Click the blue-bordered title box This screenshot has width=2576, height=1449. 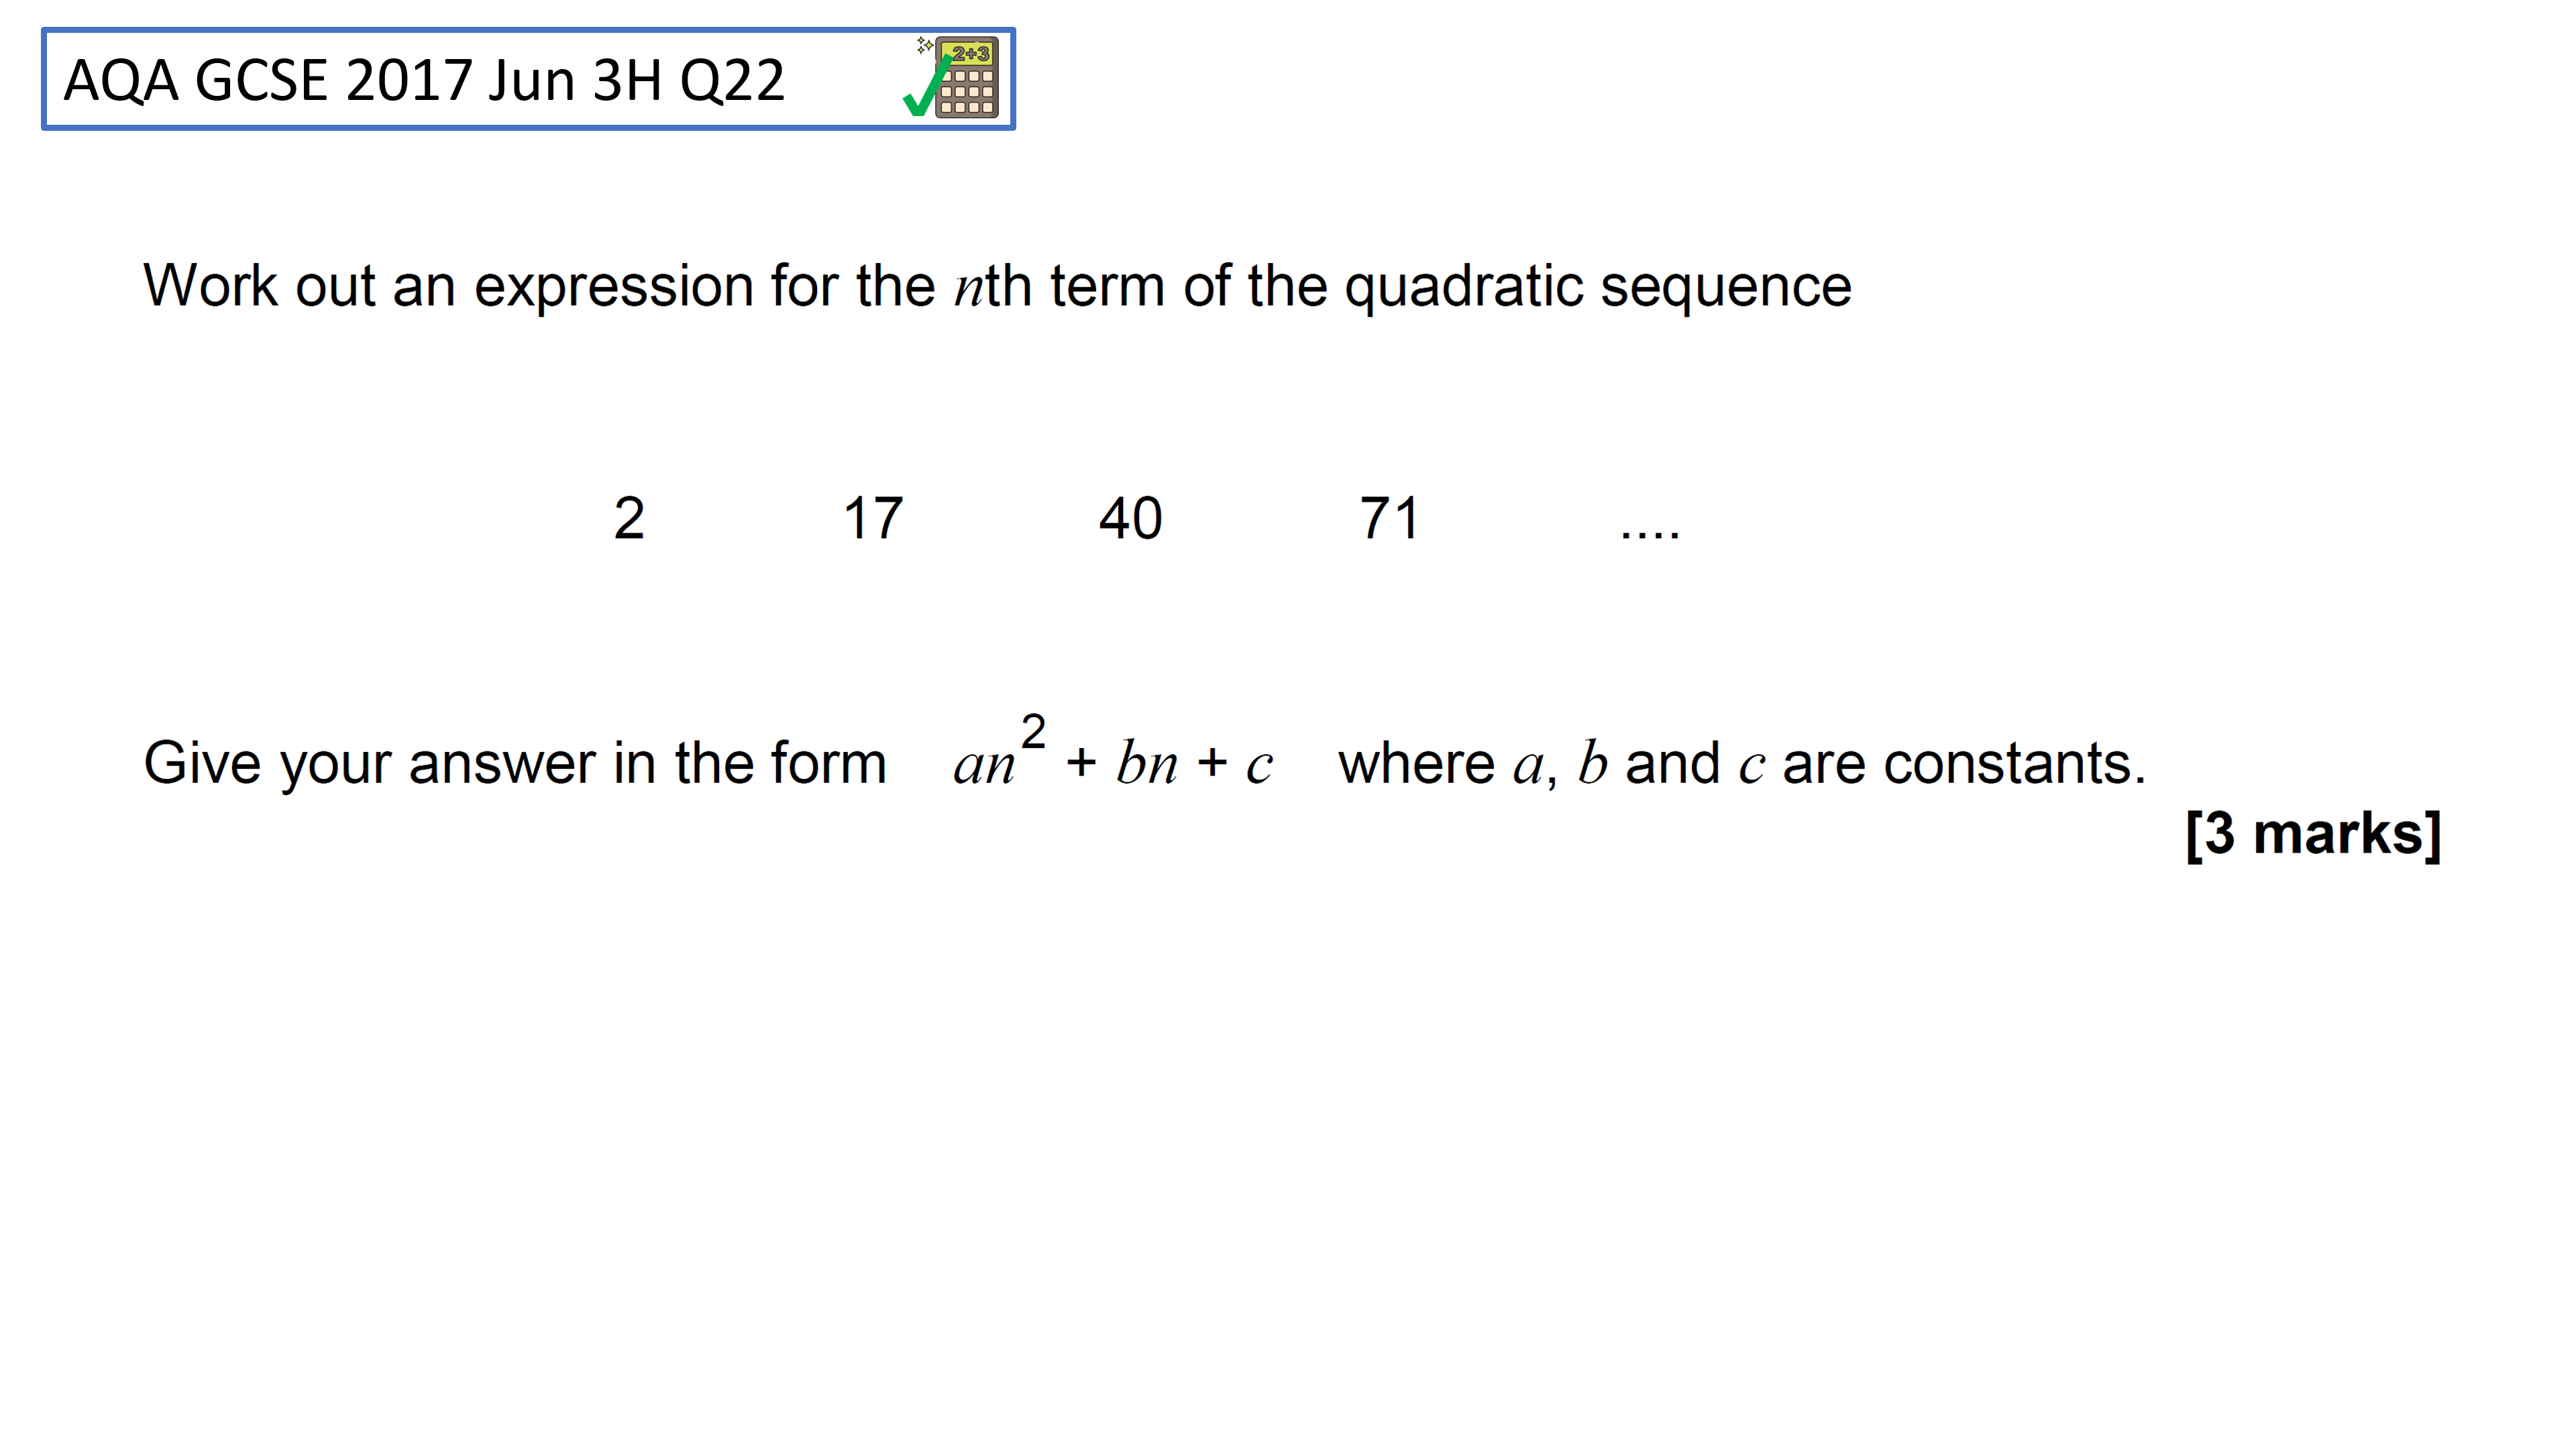[x=528, y=79]
